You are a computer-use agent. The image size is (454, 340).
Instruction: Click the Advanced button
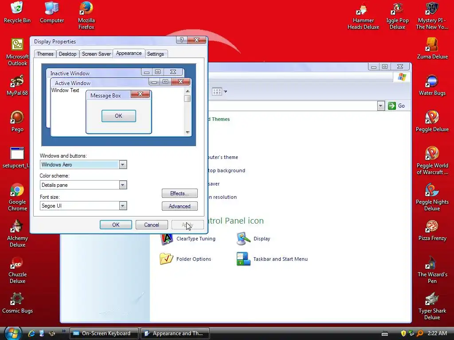(x=180, y=206)
